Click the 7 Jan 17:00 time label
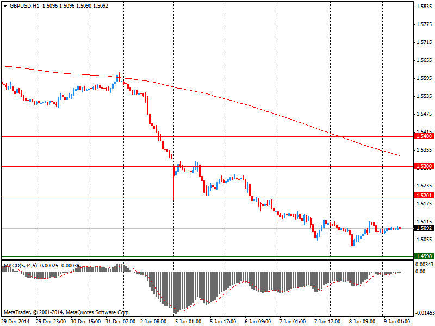The height and width of the screenshot is (326, 435). (x=328, y=322)
